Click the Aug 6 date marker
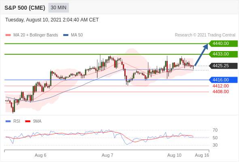Viewport: 239px width, 162px height. coord(41,155)
